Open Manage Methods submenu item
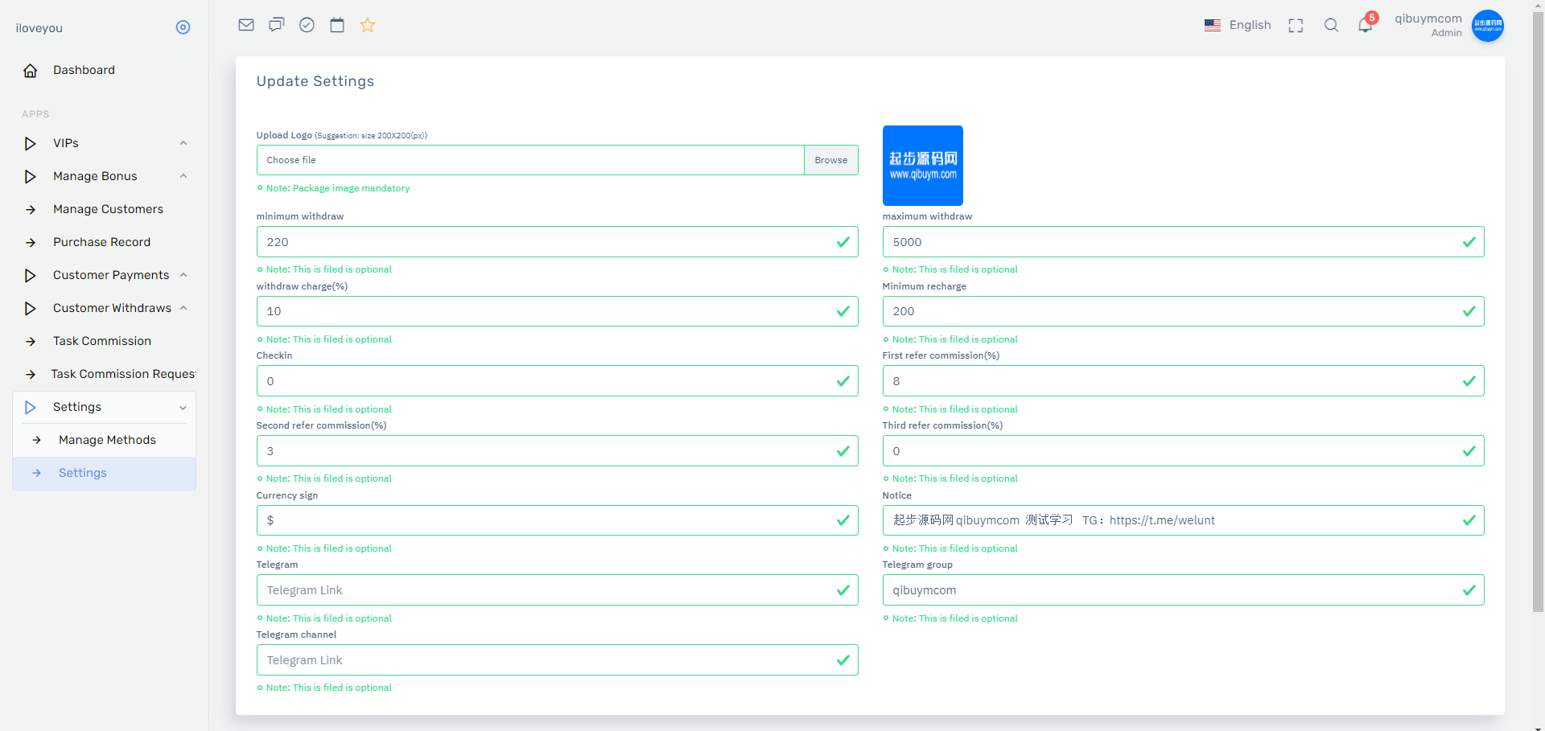 click(x=107, y=440)
